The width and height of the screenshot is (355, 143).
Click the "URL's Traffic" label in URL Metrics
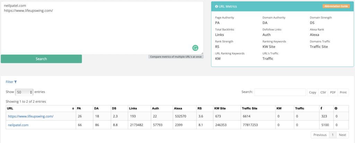point(270,53)
